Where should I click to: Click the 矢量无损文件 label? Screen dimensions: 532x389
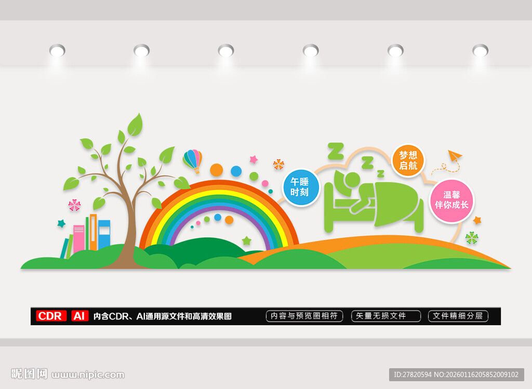[x=386, y=316]
